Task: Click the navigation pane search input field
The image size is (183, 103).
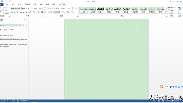Action: [11, 25]
